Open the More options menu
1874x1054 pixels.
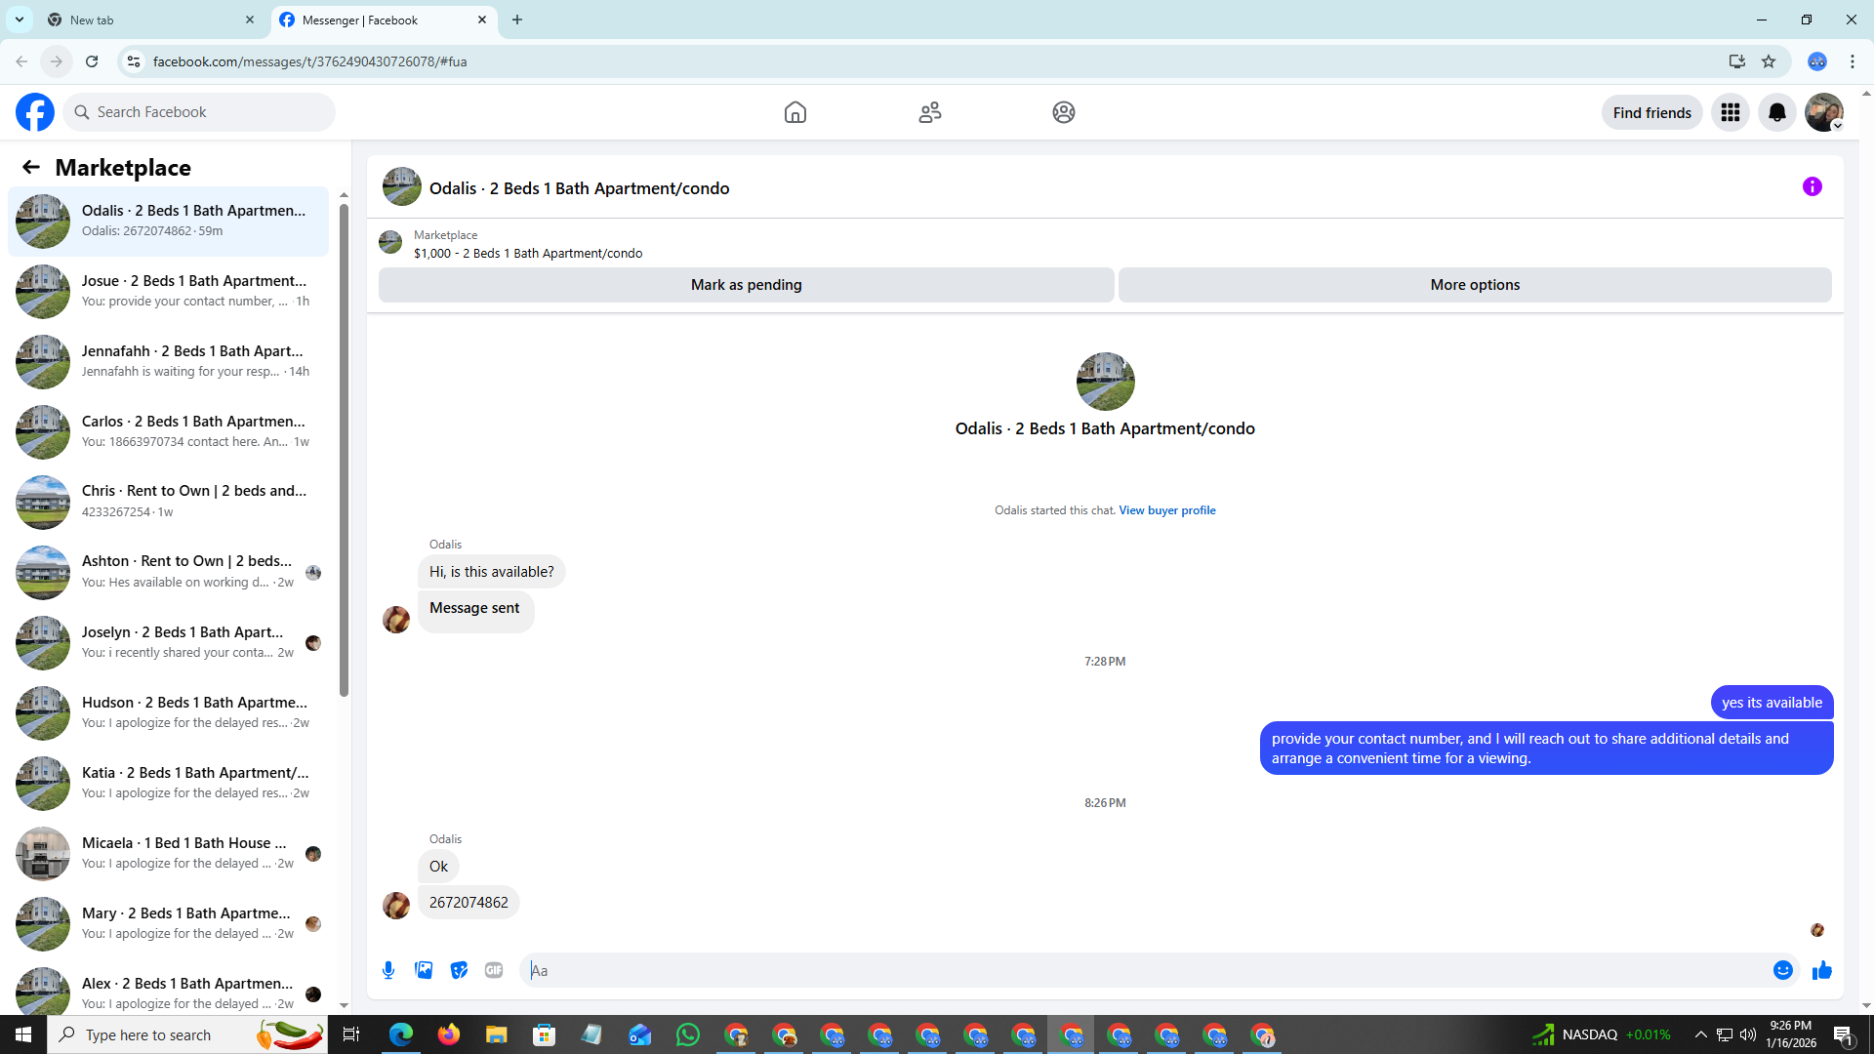click(x=1474, y=285)
